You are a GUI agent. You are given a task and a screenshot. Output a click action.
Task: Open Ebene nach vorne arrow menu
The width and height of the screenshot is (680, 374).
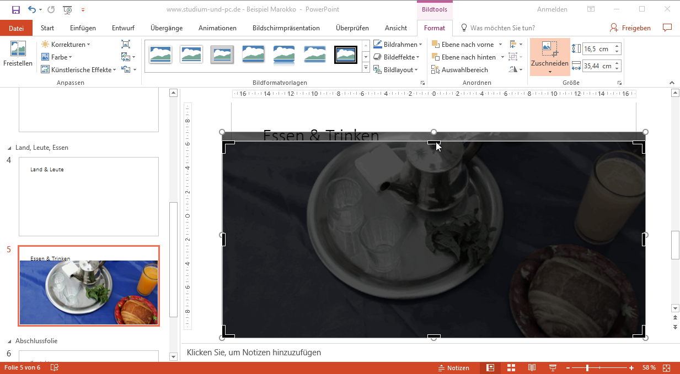(x=500, y=44)
